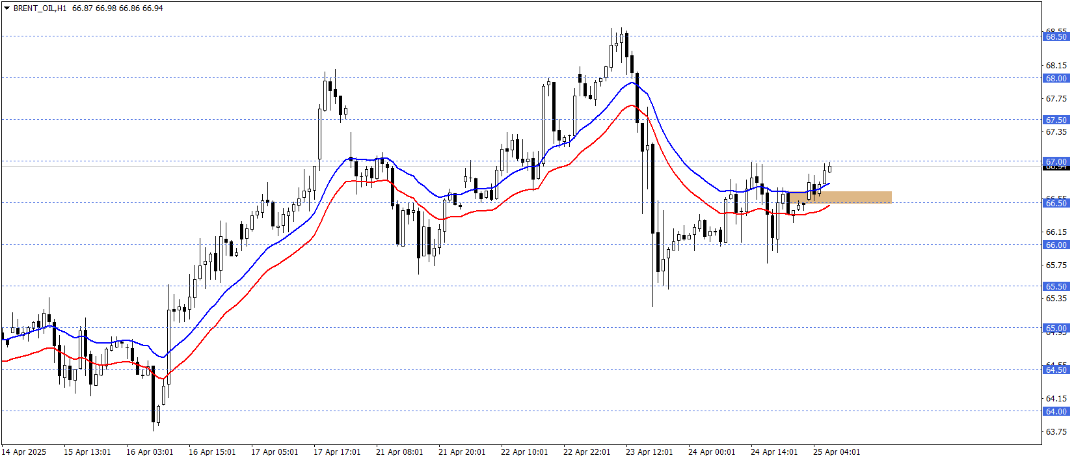Click the 68.50 price level label

point(1056,36)
